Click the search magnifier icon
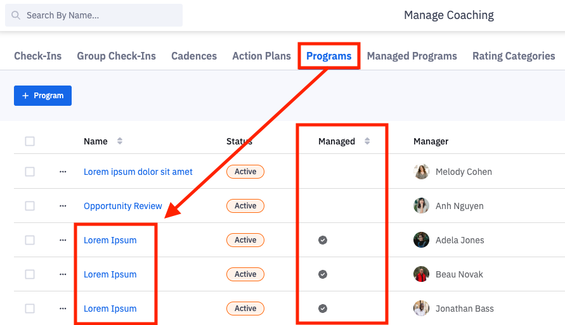Image resolution: width=565 pixels, height=325 pixels. point(16,15)
